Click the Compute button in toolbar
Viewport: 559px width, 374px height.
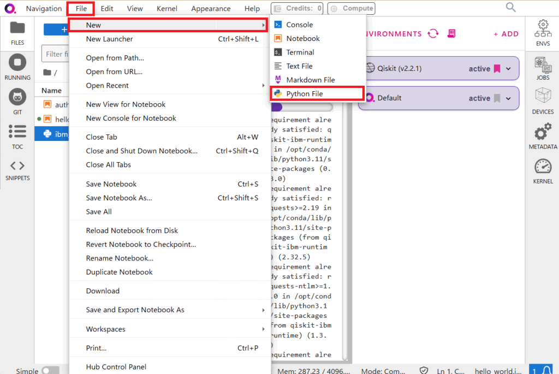352,8
